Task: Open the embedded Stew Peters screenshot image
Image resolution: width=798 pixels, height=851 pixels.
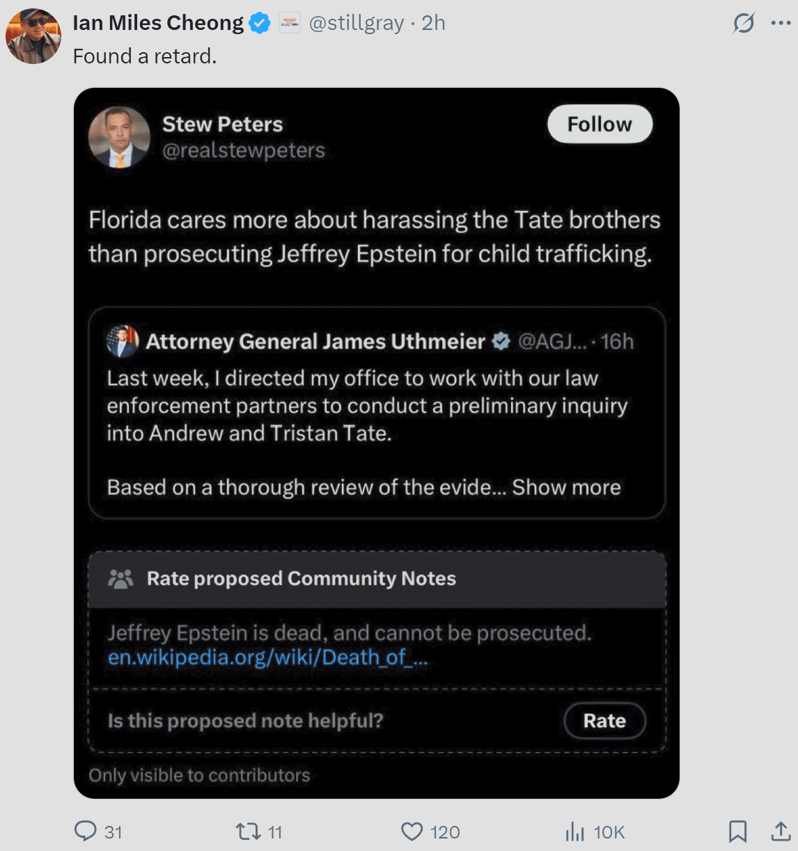Action: pyautogui.click(x=377, y=443)
